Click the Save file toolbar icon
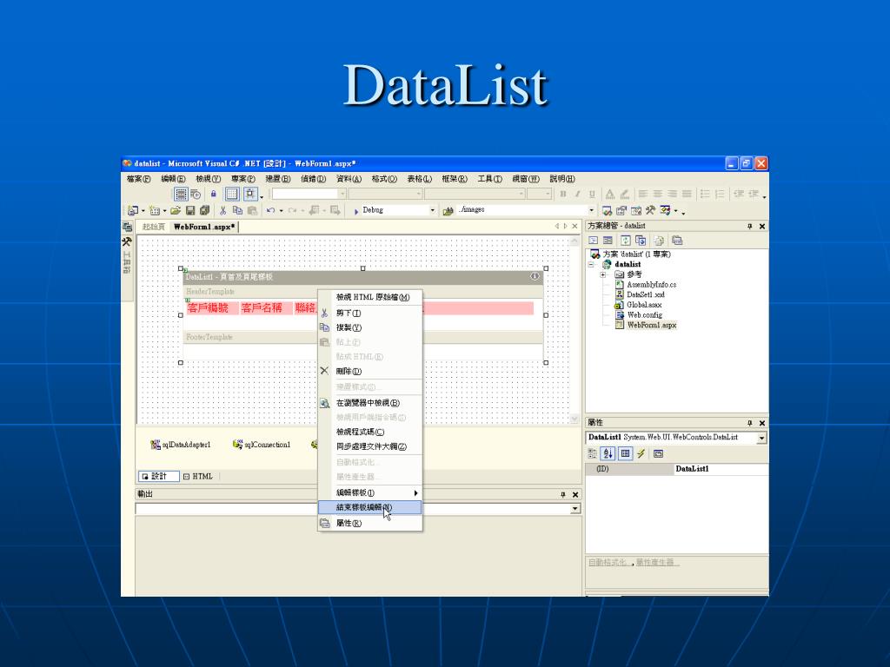890x667 pixels. click(190, 210)
